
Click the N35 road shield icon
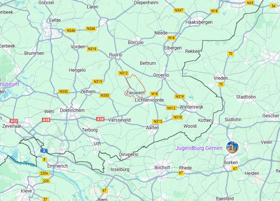pos(250,3)
